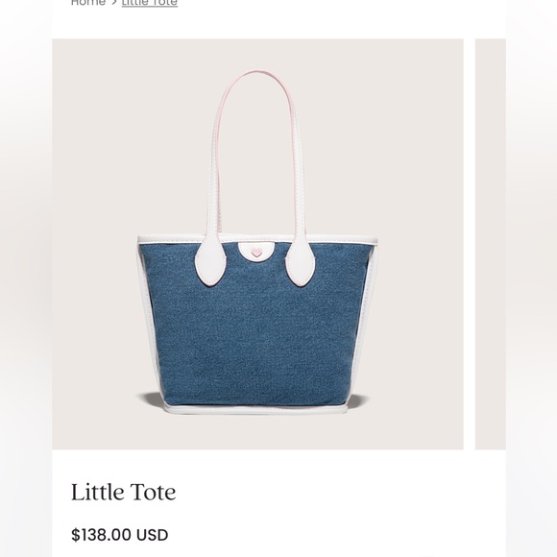The height and width of the screenshot is (557, 557).
Task: Click the blurred left page margin
Action: click(26, 278)
